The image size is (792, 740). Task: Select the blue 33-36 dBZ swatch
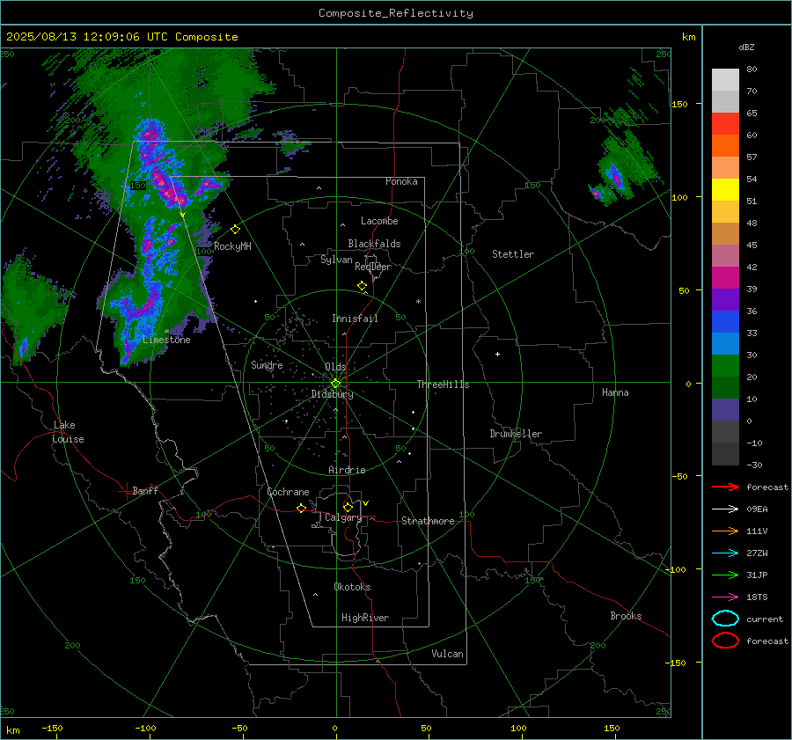coord(725,322)
